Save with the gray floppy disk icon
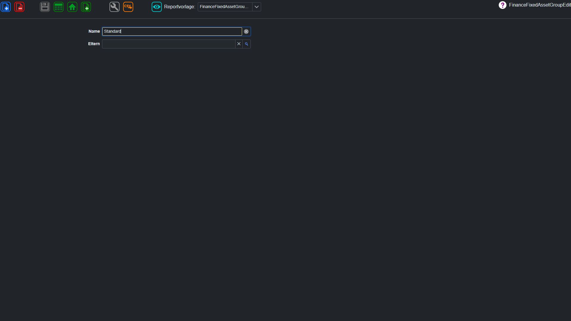Screen dimensions: 571x321 click(45, 7)
